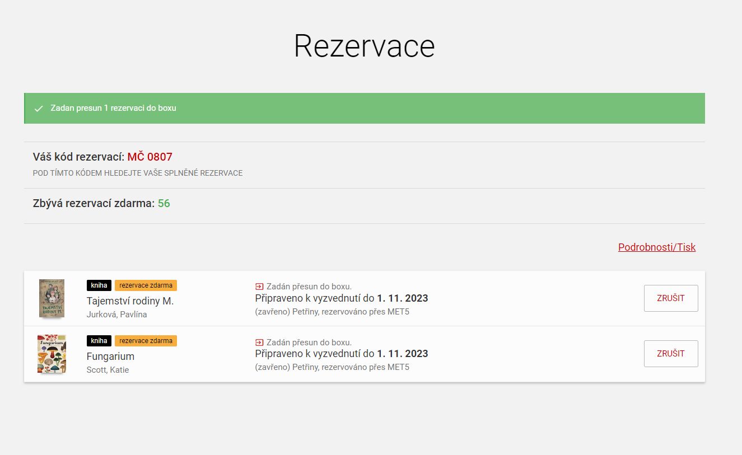Click the reservation code MČ 0807
This screenshot has width=742, height=455.
tap(150, 157)
